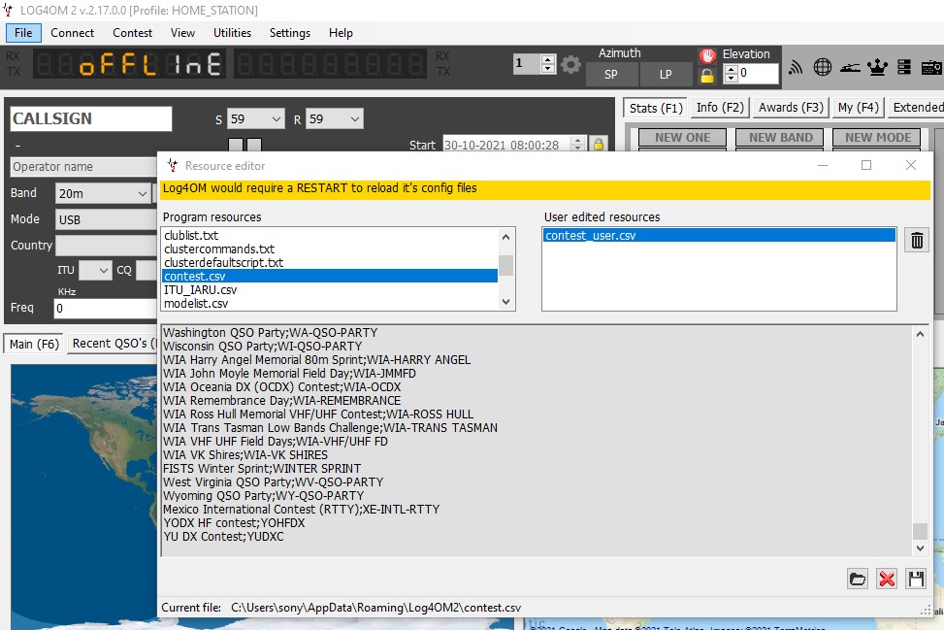The image size is (944, 630).
Task: Open the Settings menu
Action: pos(289,33)
